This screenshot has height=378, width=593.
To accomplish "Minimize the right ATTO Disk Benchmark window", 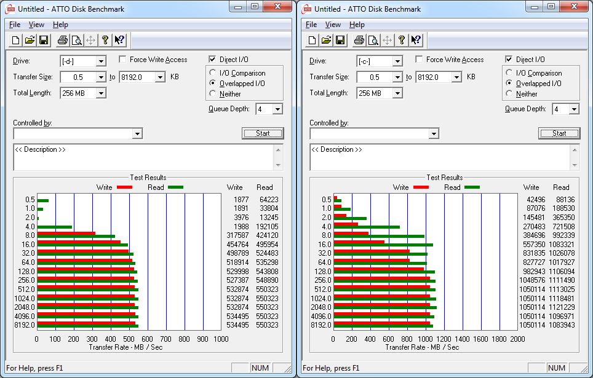I will tap(535, 6).
